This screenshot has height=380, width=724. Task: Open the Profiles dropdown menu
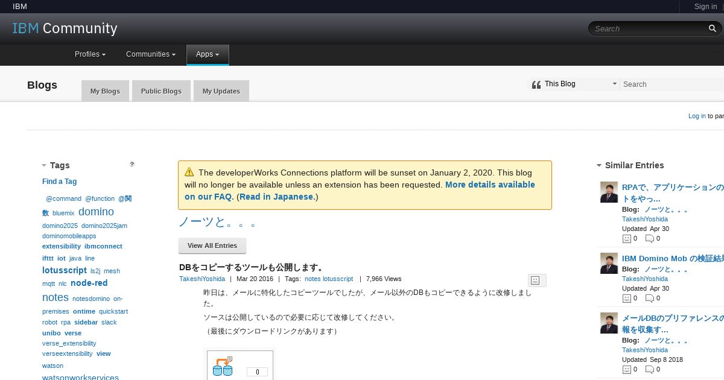90,54
